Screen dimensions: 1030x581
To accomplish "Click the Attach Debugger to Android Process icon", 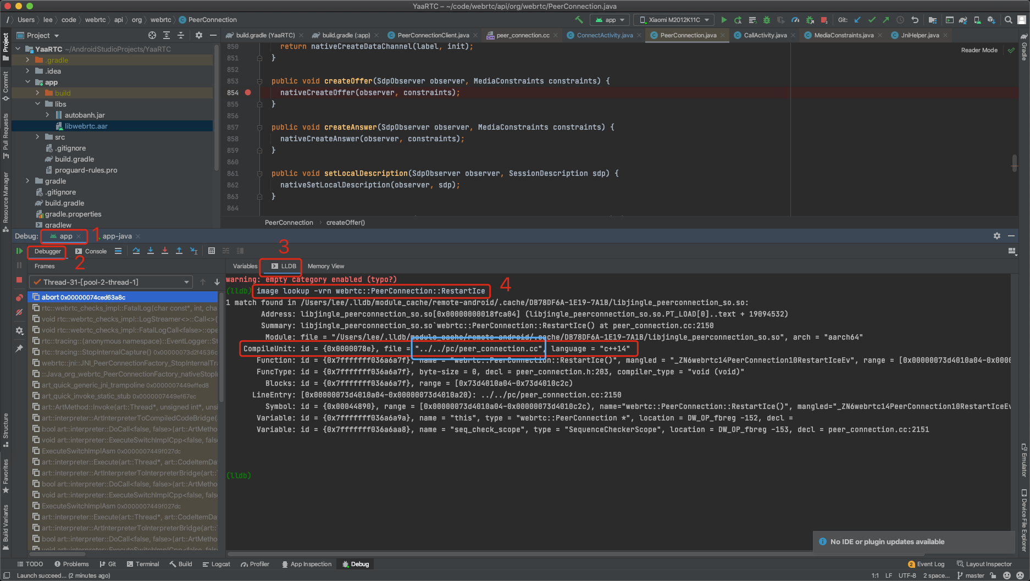I will [x=810, y=20].
